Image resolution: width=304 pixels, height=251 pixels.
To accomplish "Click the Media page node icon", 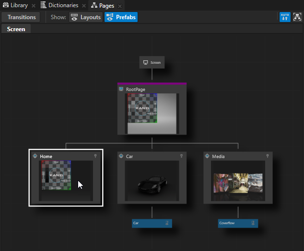I will pos(208,156).
